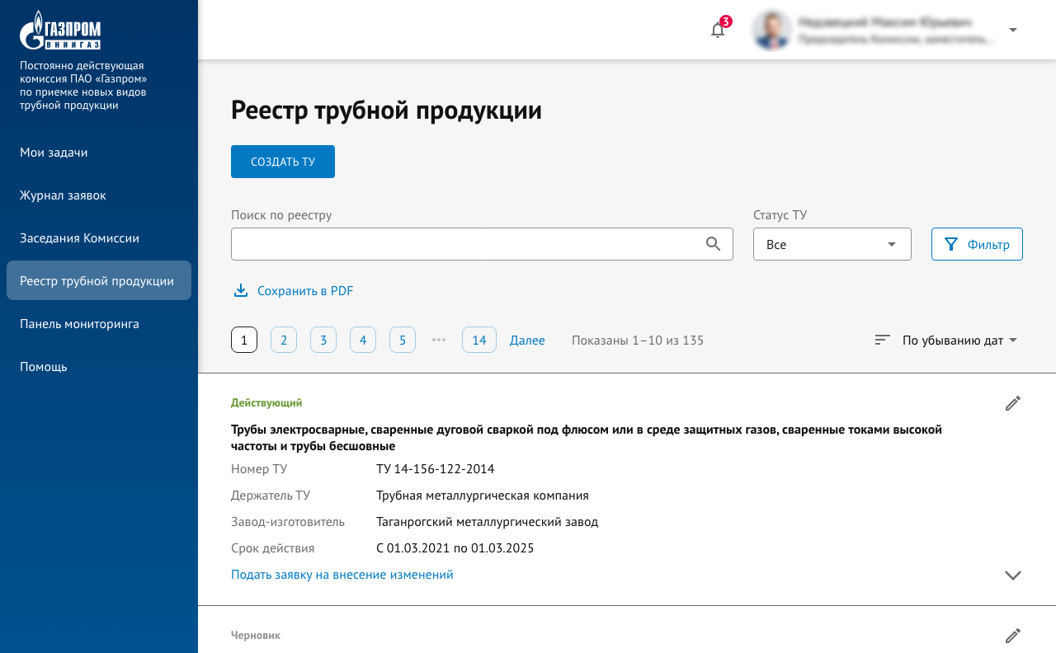
Task: Expand the user account dropdown arrow
Action: [1013, 31]
